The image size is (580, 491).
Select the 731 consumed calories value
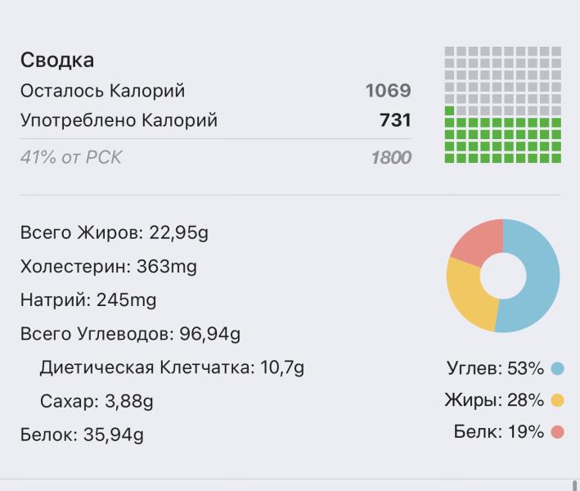pos(395,121)
